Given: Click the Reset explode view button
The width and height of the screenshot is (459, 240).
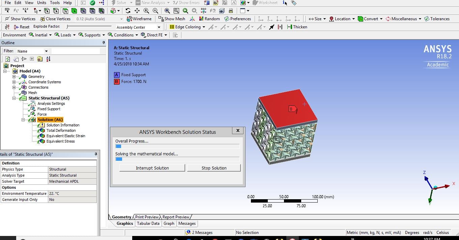Looking at the screenshot, I should pos(21,27).
